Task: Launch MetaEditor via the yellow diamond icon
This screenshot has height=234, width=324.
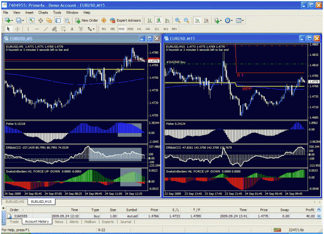Action: pos(104,20)
